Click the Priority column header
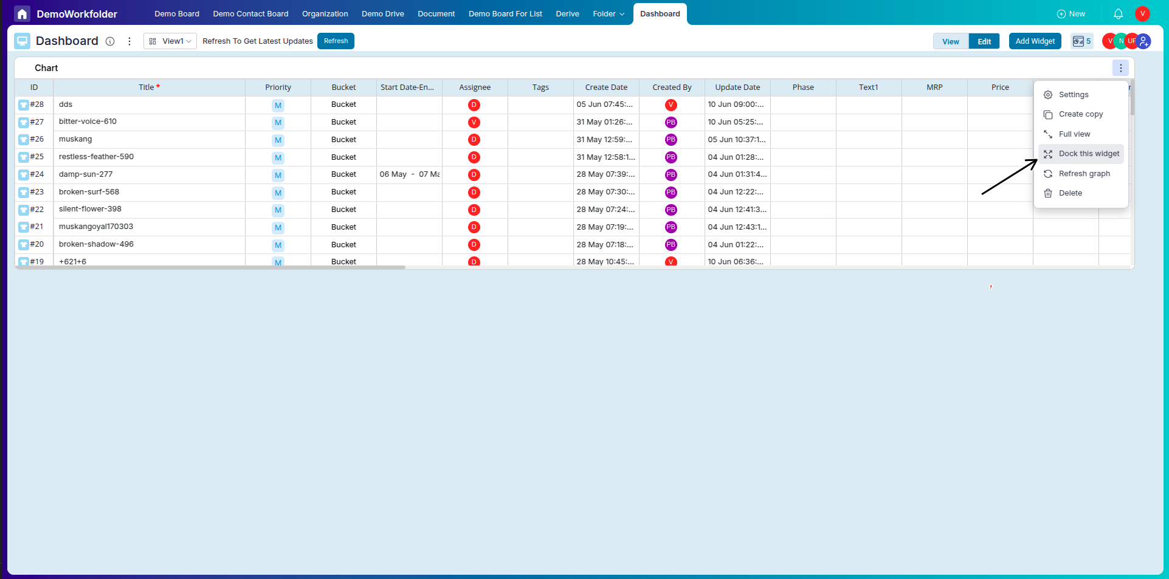The image size is (1169, 579). [x=278, y=87]
